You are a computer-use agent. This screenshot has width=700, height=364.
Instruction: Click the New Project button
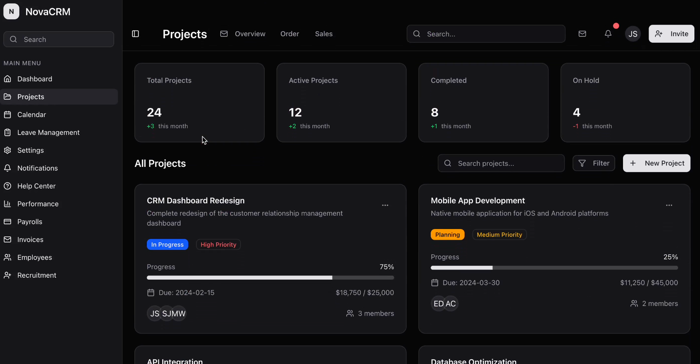click(656, 163)
